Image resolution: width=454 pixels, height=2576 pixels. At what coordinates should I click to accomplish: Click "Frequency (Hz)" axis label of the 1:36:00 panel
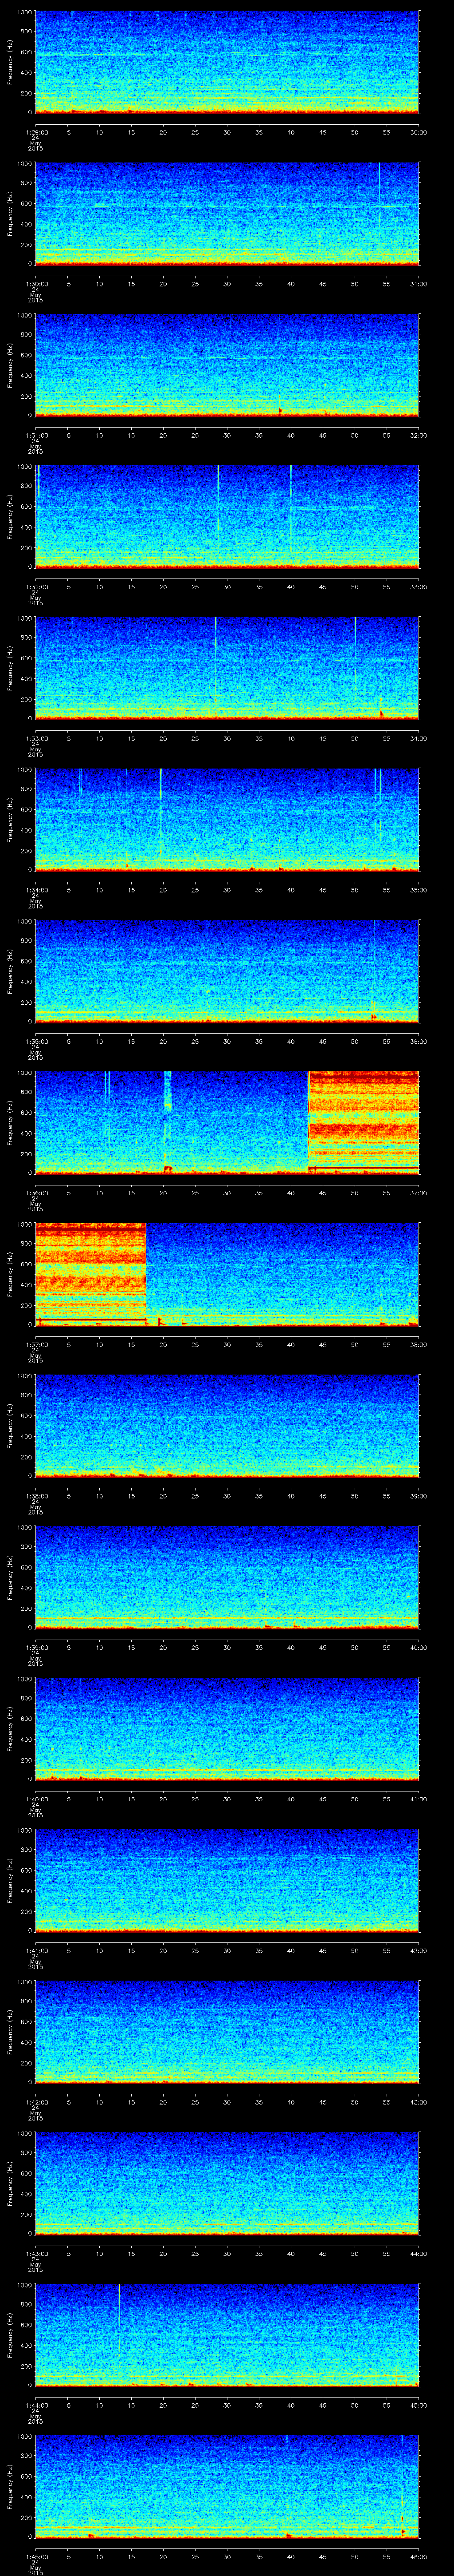coord(10,1122)
